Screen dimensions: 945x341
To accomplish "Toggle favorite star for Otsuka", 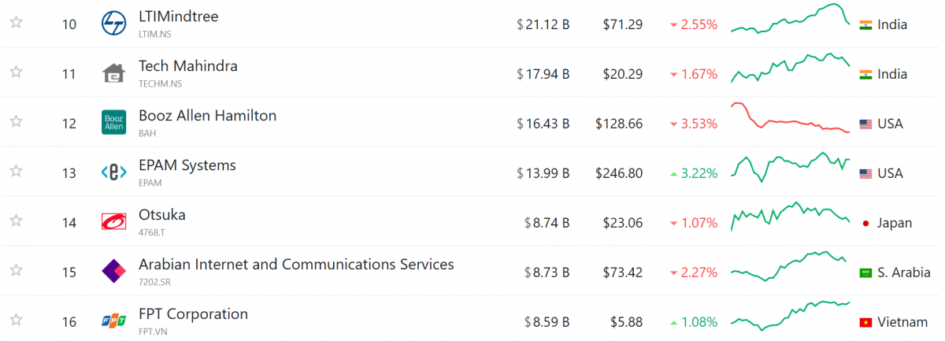I will tap(16, 221).
